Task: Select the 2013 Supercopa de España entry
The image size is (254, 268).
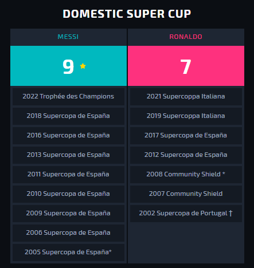Action: coord(68,155)
